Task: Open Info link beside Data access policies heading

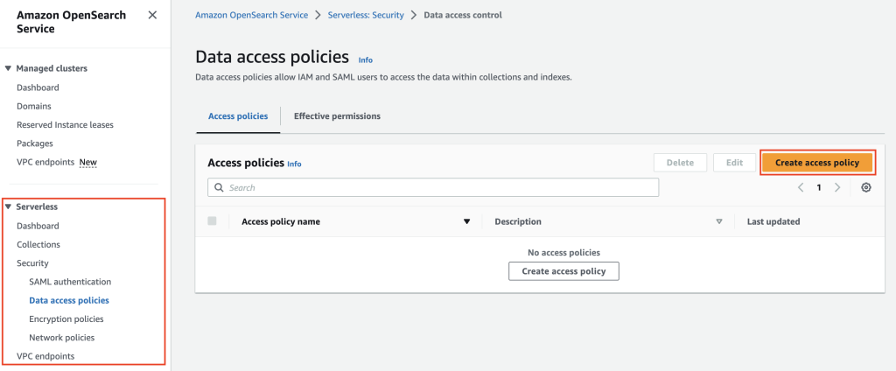Action: [365, 59]
